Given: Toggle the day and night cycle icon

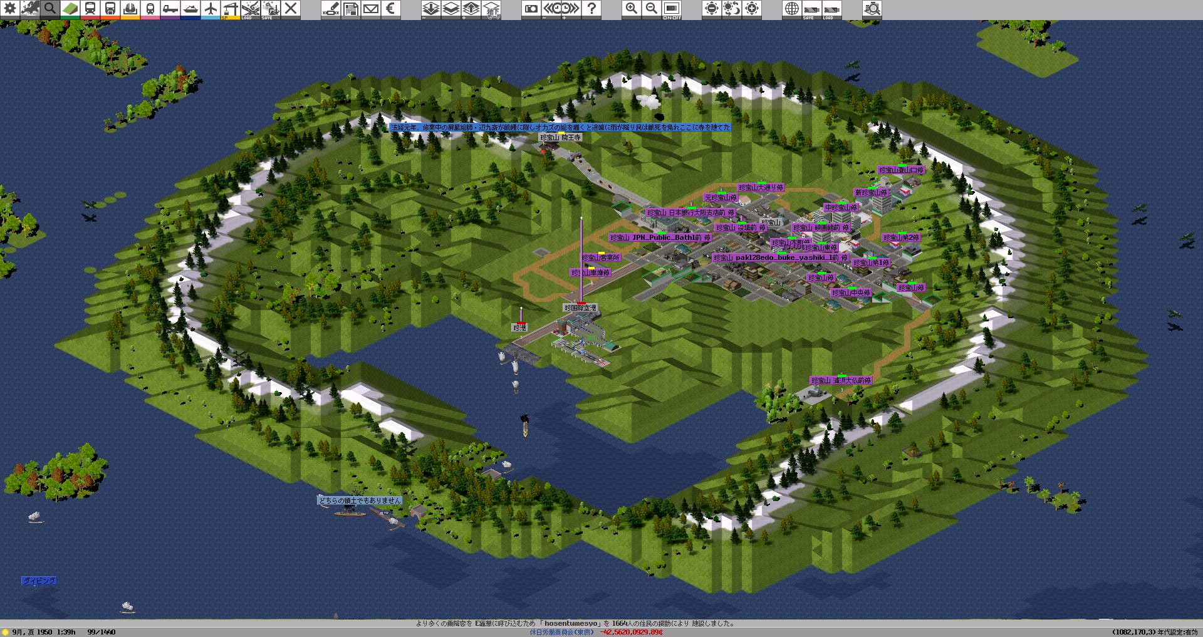Looking at the screenshot, I should pyautogui.click(x=732, y=9).
